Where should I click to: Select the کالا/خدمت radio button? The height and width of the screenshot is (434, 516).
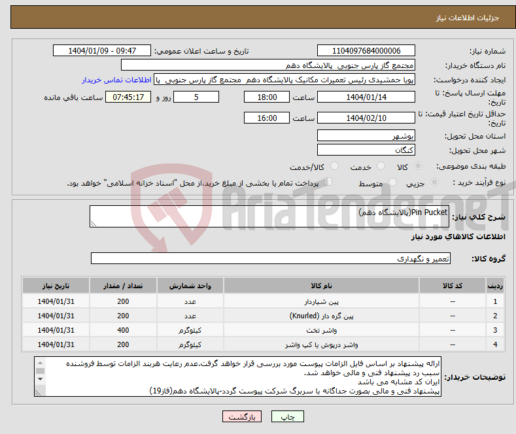(334, 166)
